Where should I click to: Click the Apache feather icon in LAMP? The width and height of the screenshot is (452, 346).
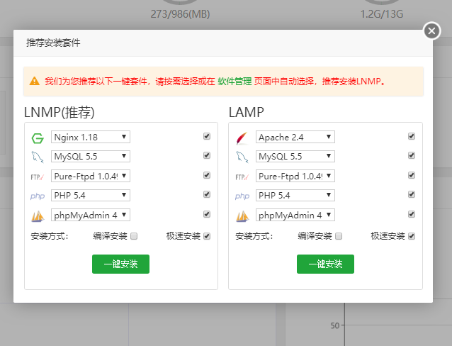242,138
